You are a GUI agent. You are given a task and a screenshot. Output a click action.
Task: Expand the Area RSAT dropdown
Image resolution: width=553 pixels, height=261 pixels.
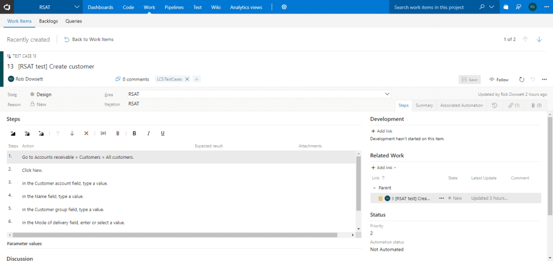pos(387,94)
